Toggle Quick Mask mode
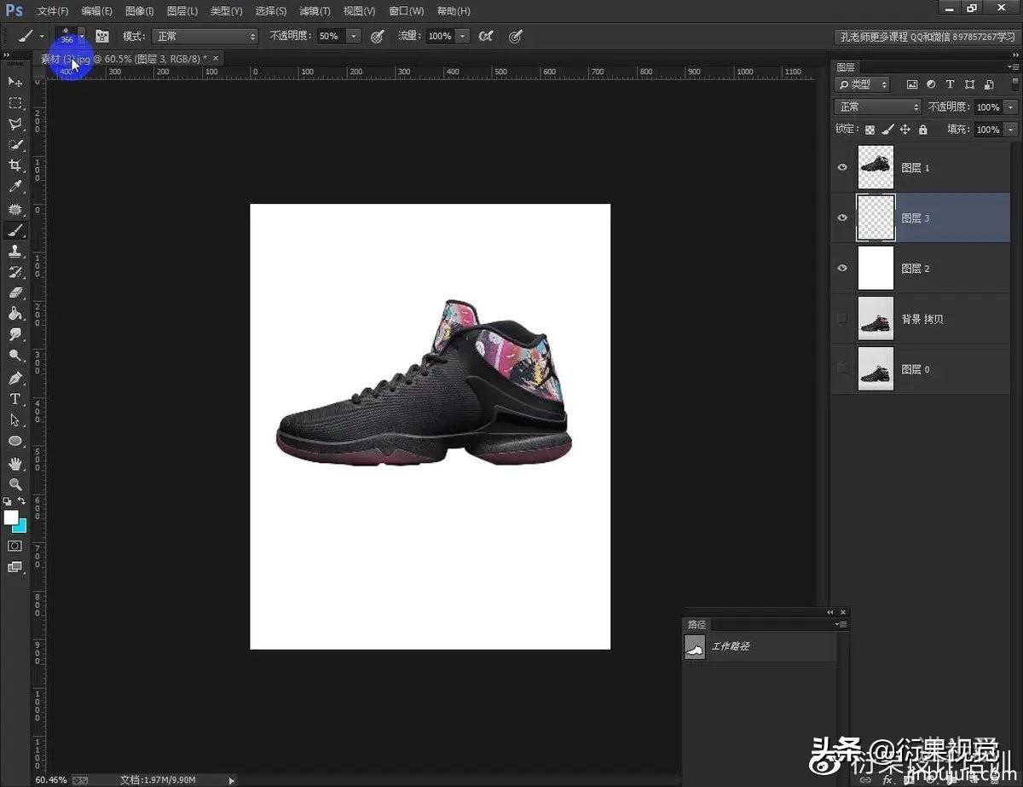The image size is (1023, 787). [14, 546]
